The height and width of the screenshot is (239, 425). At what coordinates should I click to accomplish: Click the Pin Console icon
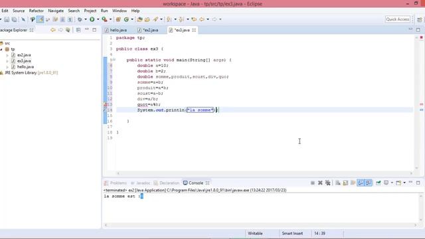pos(378,183)
